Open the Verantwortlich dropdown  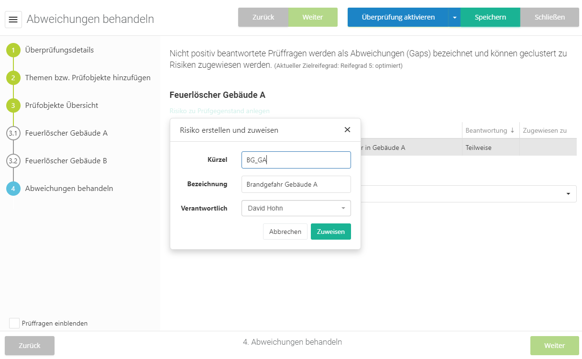(296, 208)
